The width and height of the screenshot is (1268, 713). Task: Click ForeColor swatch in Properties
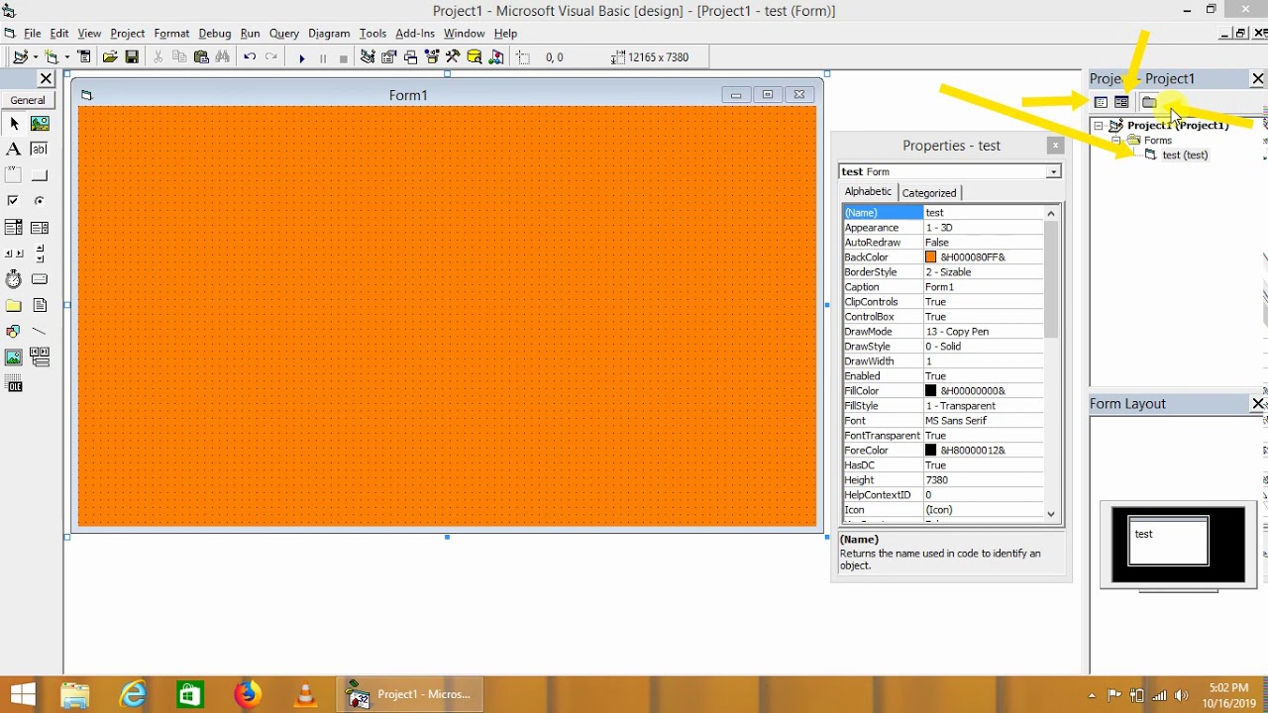[930, 451]
